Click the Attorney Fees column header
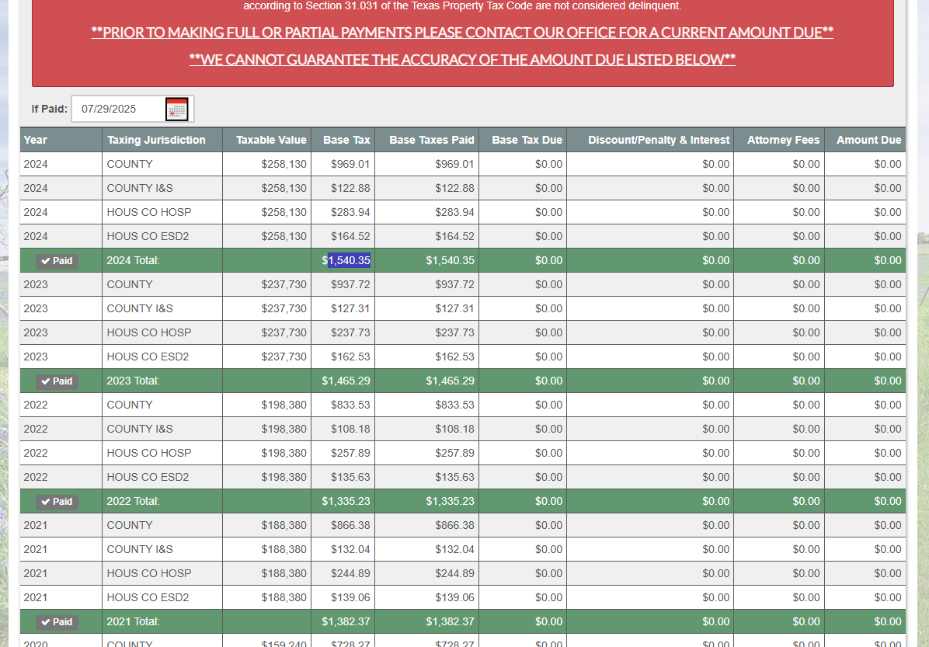The width and height of the screenshot is (929, 647). coord(783,140)
